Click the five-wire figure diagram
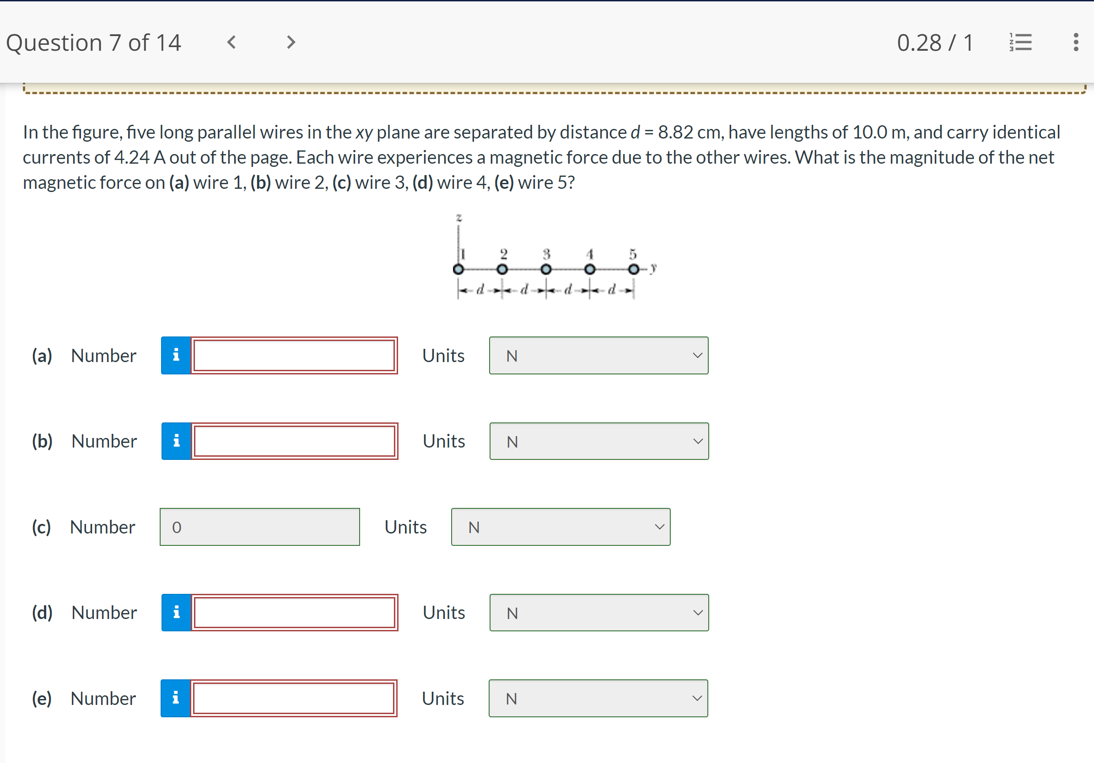Screen dimensions: 1094x763 (x=553, y=259)
